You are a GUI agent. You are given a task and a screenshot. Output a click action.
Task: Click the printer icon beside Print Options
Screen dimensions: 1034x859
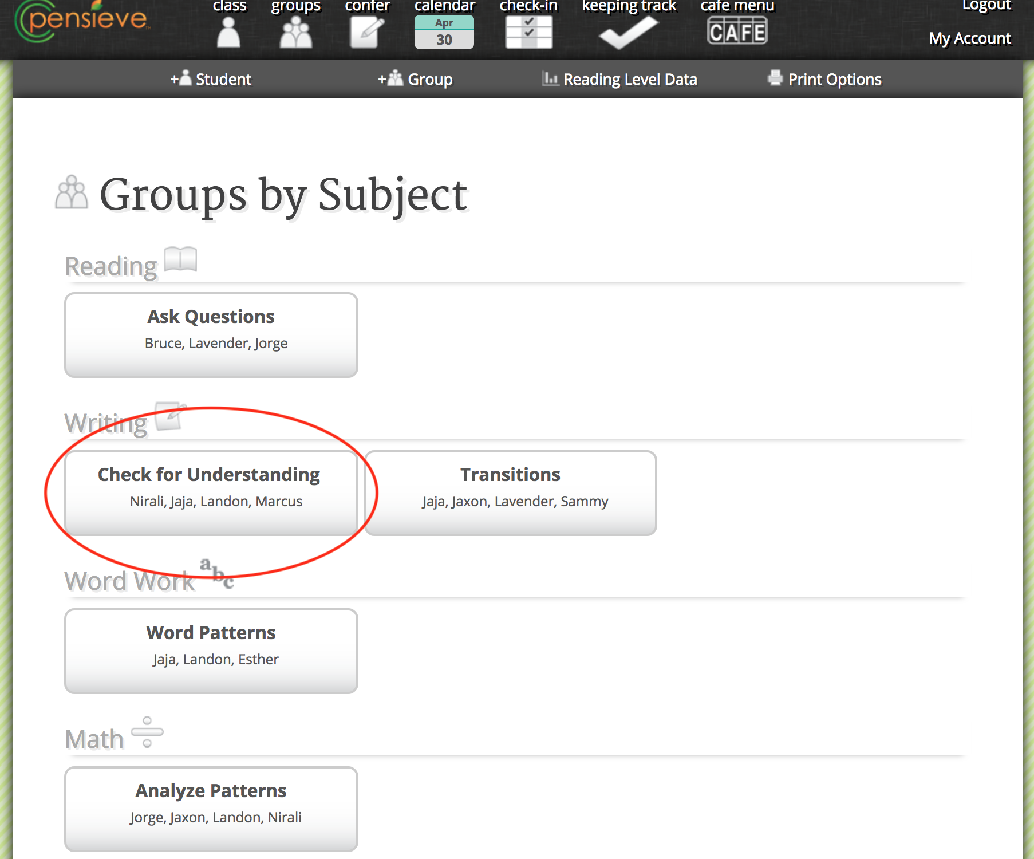tap(775, 77)
